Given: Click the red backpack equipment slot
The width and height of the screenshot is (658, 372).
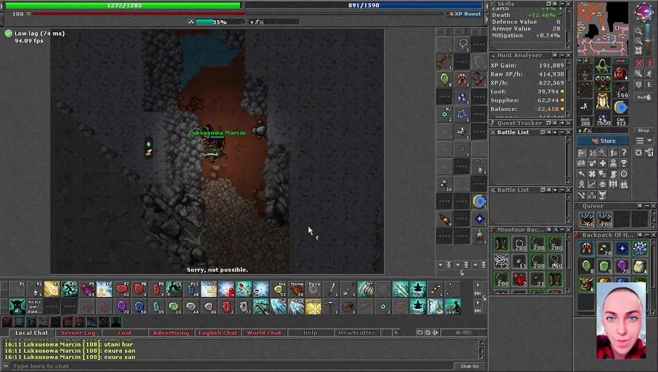Looking at the screenshot, I should click(x=620, y=73).
